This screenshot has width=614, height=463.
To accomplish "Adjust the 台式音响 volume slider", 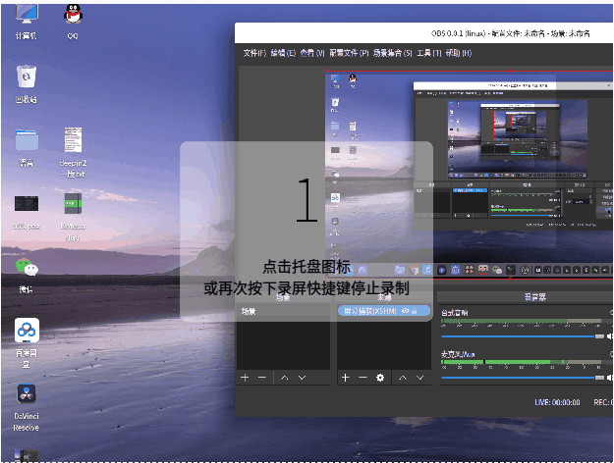I will pos(523,336).
